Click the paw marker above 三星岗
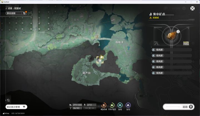Screen dimensions: 200x116 [x=82, y=16]
